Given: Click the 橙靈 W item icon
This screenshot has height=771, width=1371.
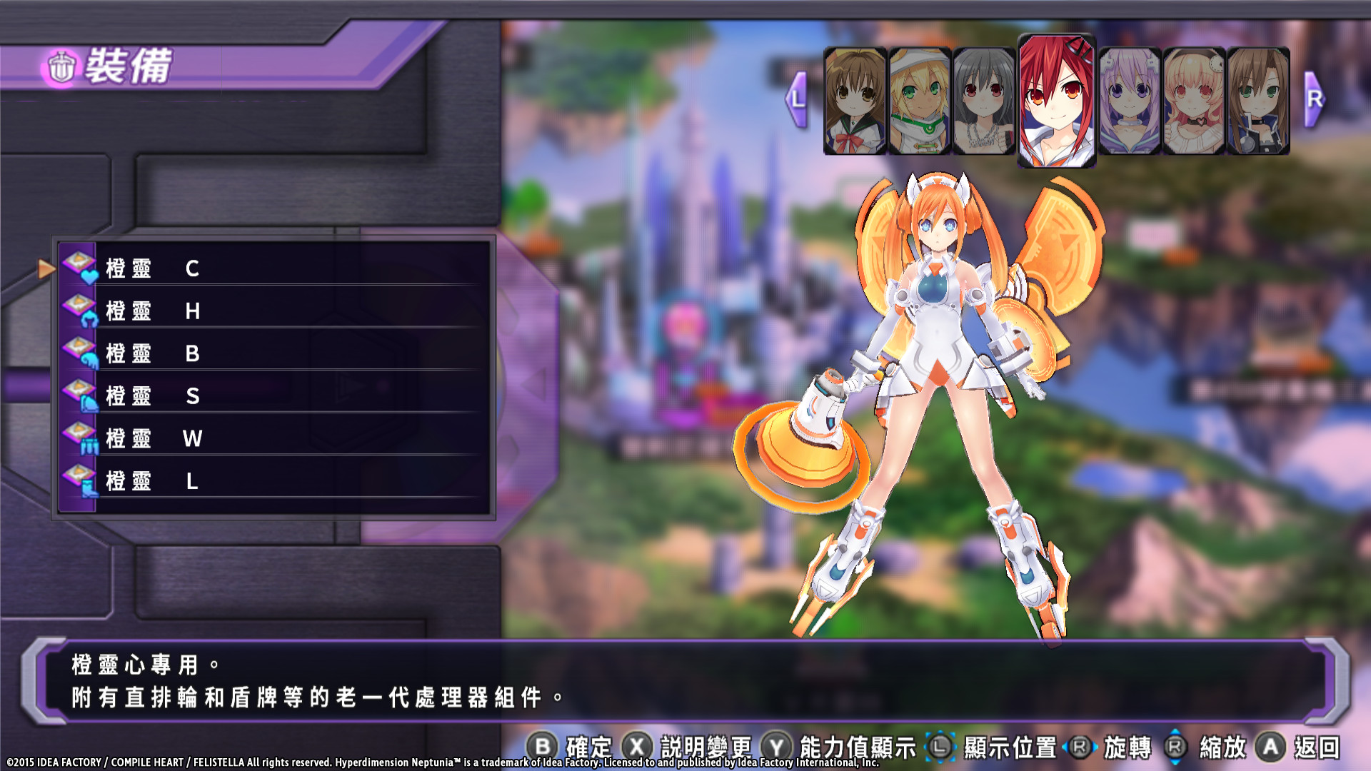Looking at the screenshot, I should [80, 437].
